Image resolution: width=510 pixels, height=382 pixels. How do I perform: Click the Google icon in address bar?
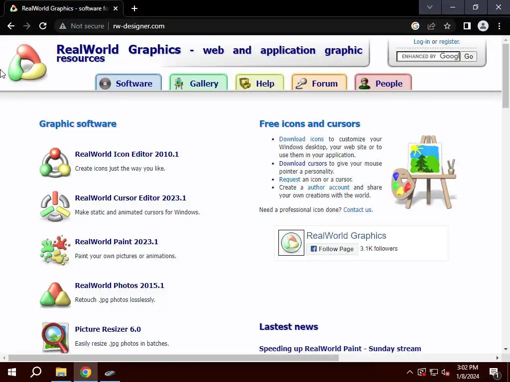click(x=415, y=26)
